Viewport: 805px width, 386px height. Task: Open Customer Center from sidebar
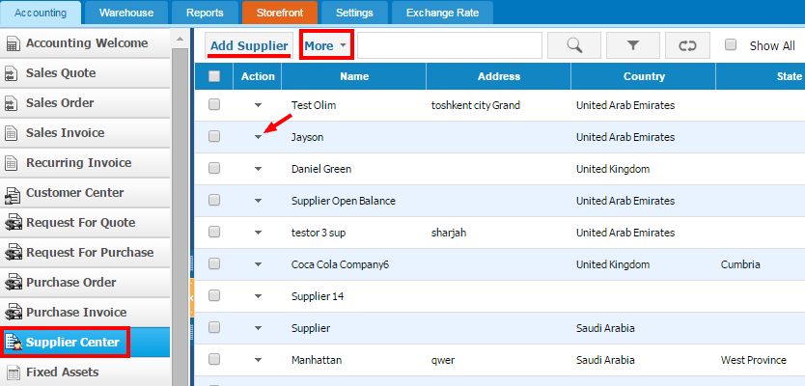click(x=85, y=193)
